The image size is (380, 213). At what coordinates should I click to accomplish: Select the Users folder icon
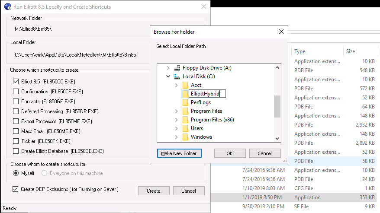point(185,128)
